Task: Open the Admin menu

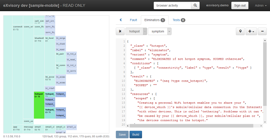Action: click(x=261, y=5)
